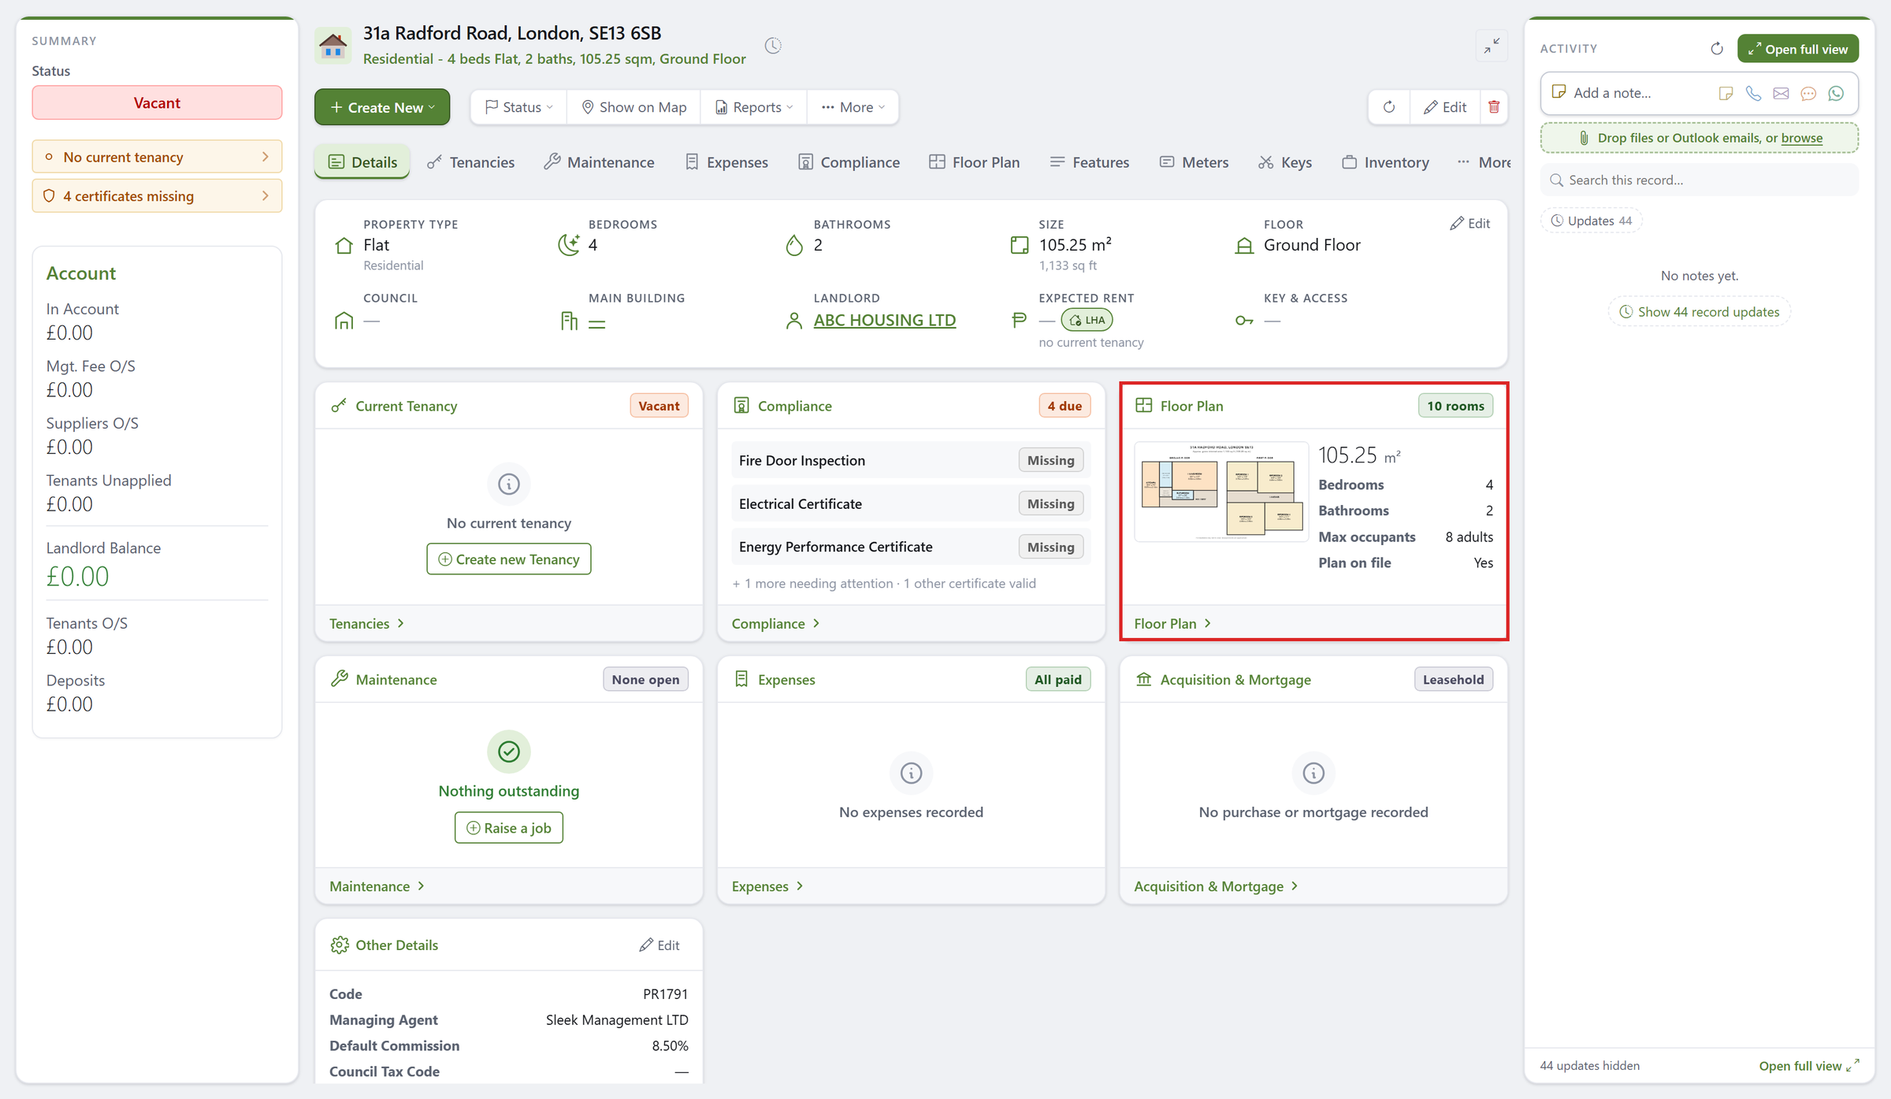Click the email envelope icon in note box

[1781, 93]
